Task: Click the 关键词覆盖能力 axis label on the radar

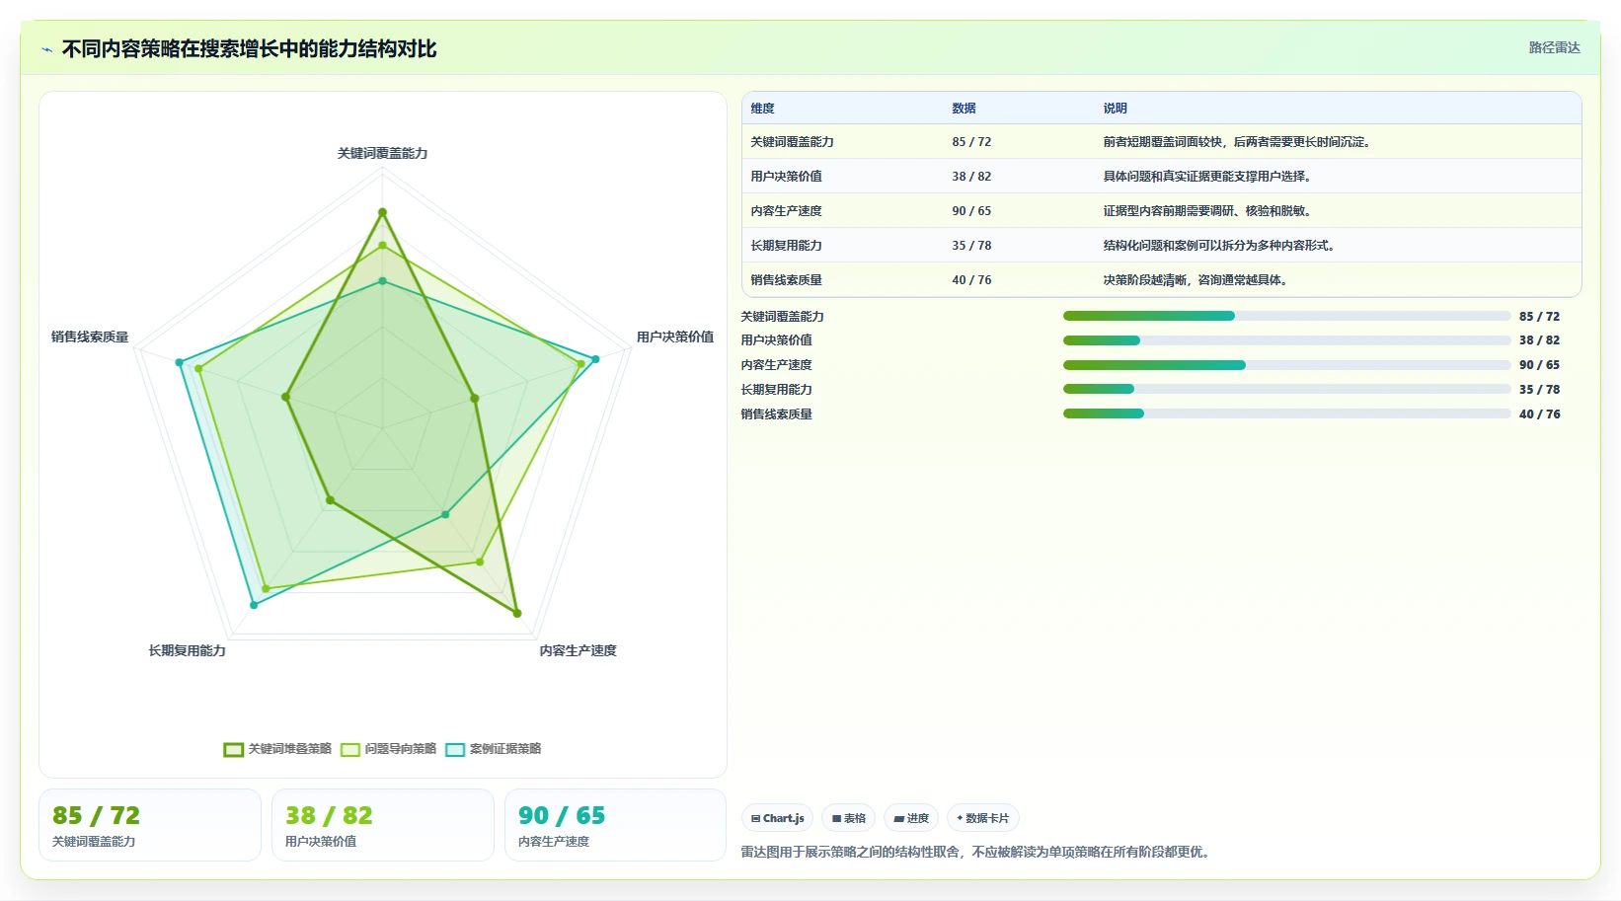Action: 382,153
